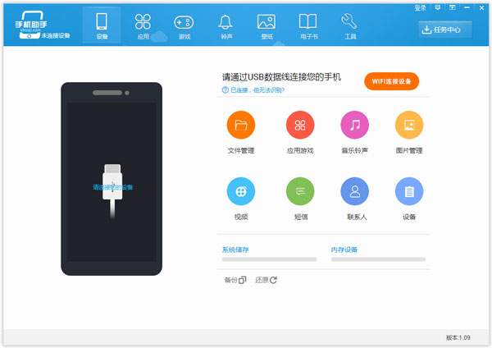Open the 铃声 ringtone tab
This screenshot has height=348, width=492.
pos(225,25)
